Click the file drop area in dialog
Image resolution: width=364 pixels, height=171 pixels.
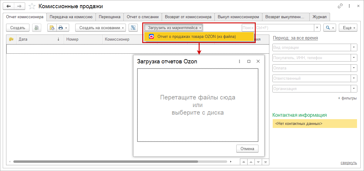point(198,105)
